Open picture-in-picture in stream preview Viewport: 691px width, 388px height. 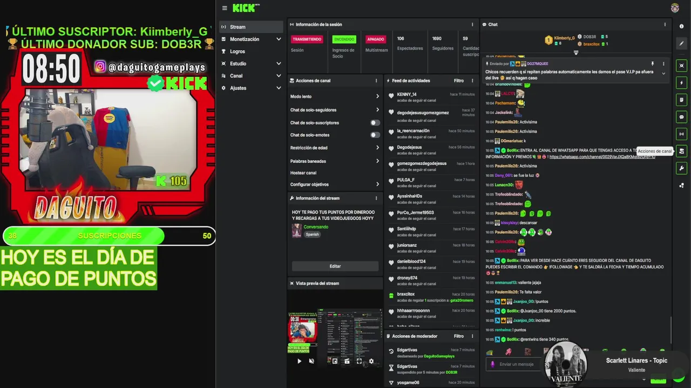pyautogui.click(x=335, y=361)
